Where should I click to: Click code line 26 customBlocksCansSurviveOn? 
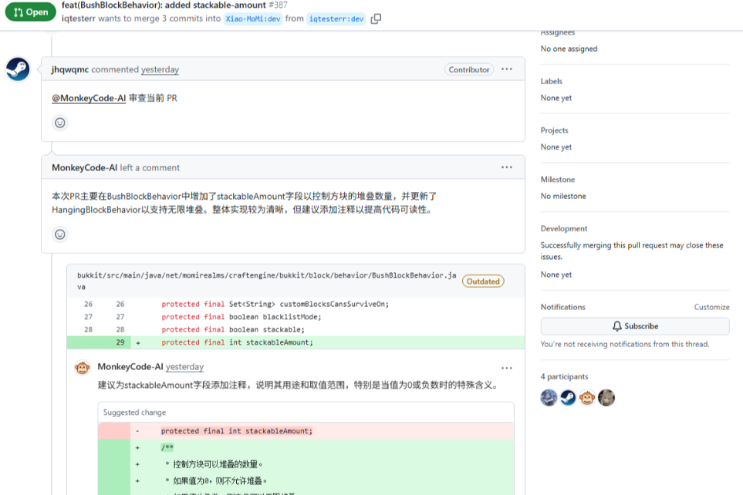coord(296,304)
